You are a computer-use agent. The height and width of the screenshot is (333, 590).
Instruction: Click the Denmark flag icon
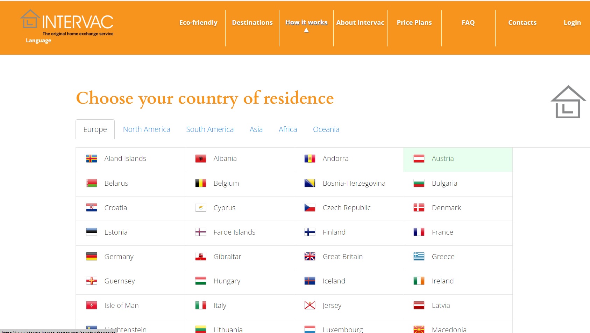419,208
